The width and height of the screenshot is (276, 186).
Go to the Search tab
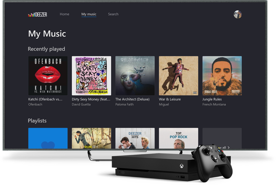(x=113, y=14)
